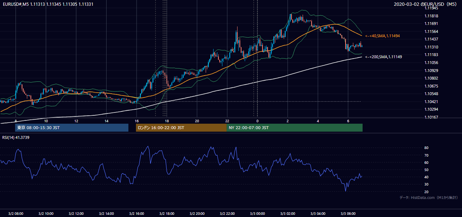
Task: Click hour label 22 under the price chart
Action: pos(227,121)
